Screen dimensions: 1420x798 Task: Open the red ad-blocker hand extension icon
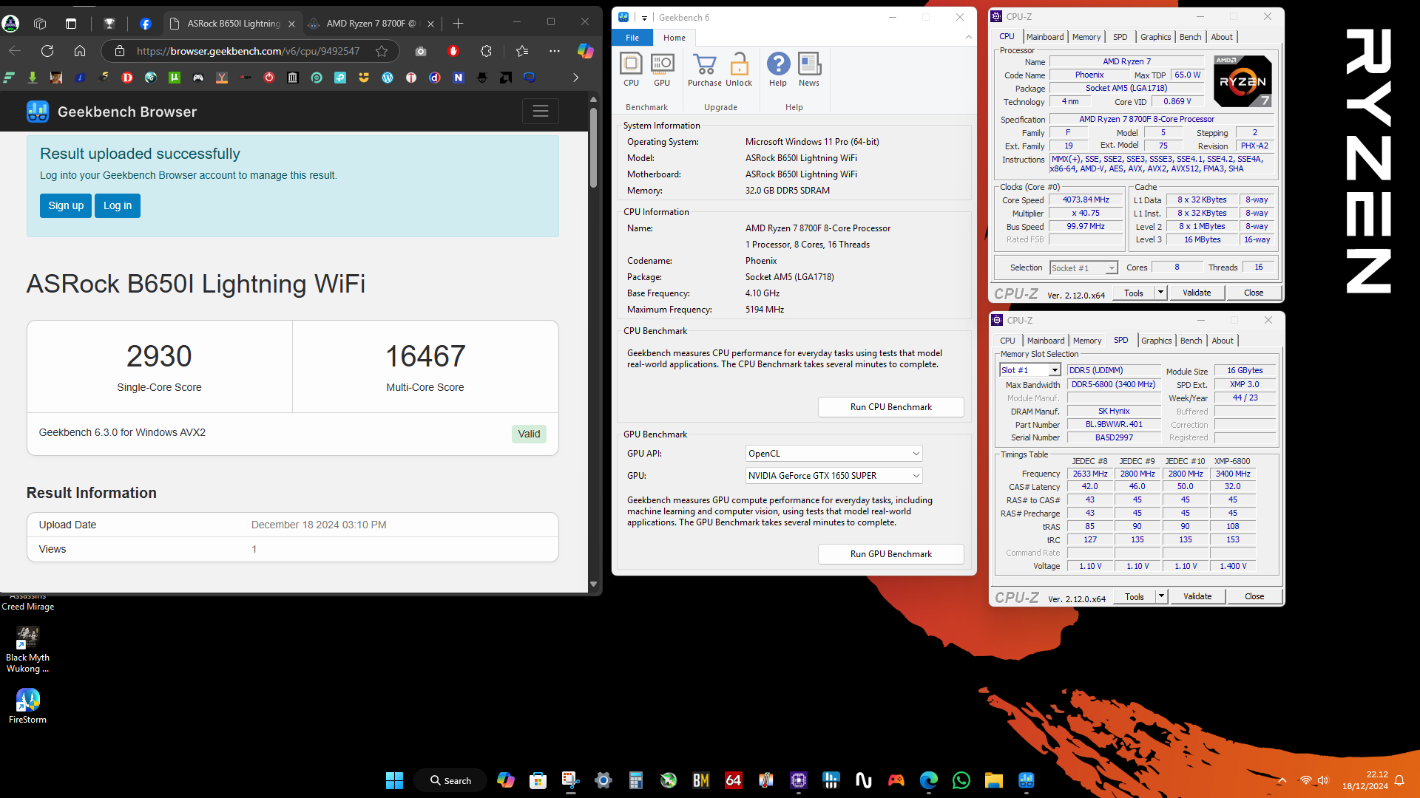click(453, 51)
